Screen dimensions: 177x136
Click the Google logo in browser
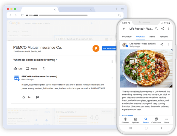tap(14, 23)
